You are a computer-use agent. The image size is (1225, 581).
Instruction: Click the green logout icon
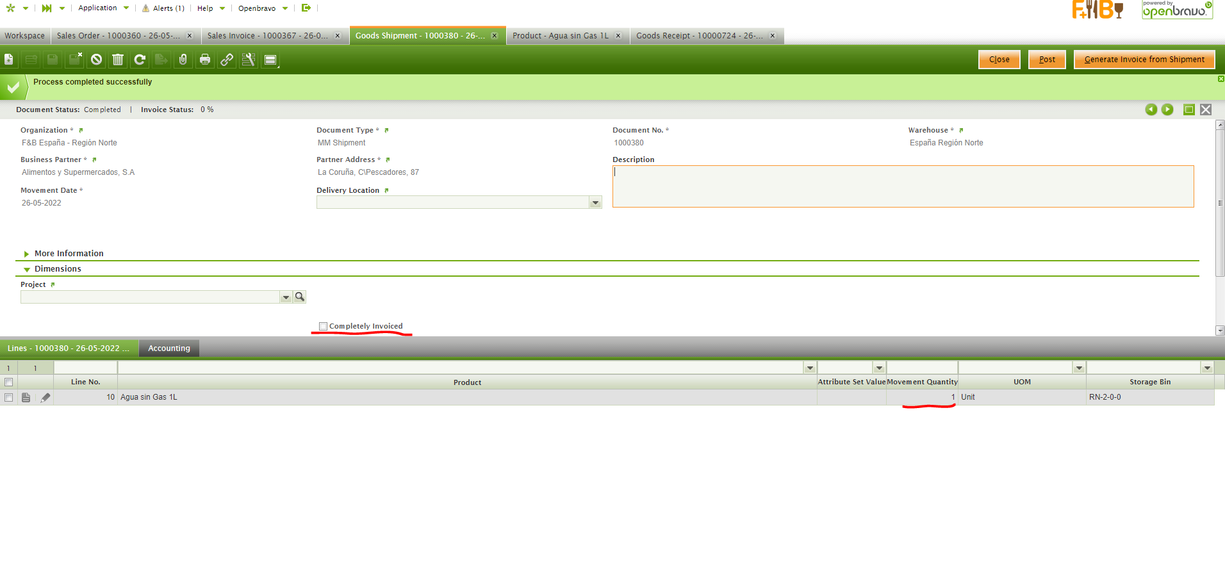tap(306, 8)
